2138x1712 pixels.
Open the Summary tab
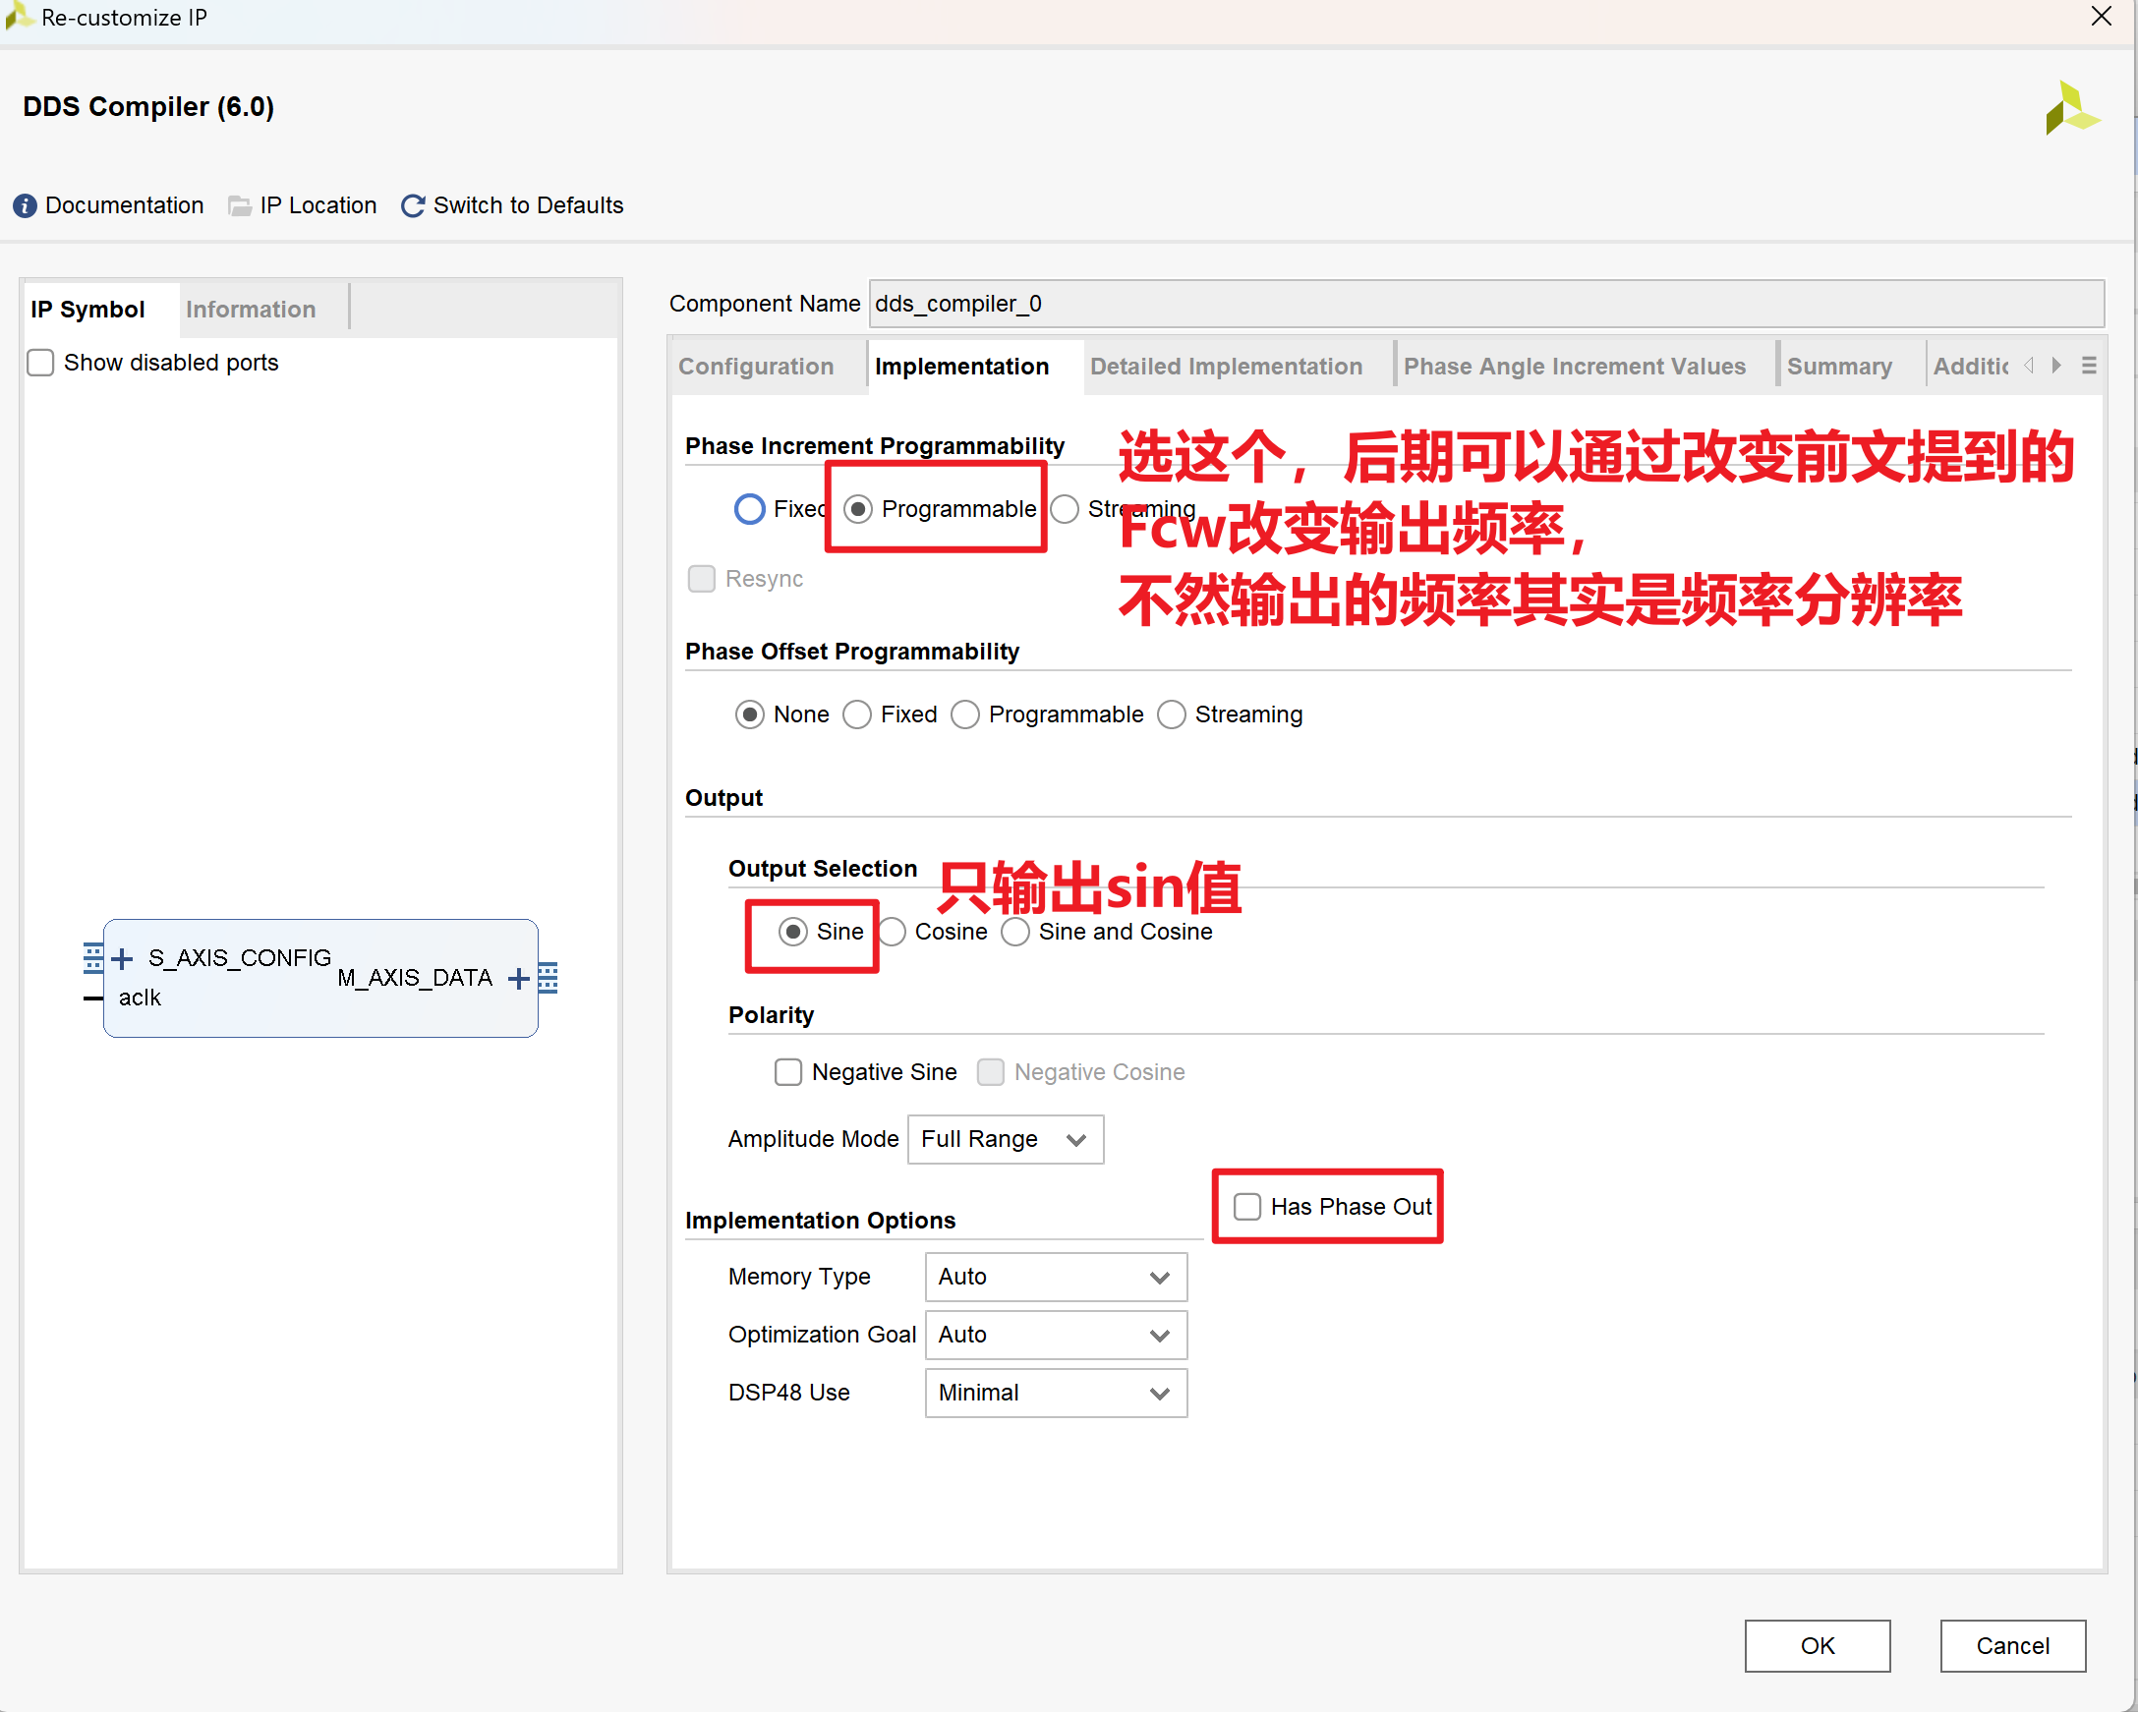(1839, 367)
